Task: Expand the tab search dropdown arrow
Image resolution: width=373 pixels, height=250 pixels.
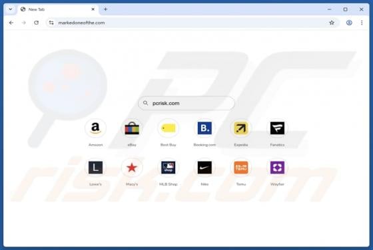Action: click(x=11, y=9)
